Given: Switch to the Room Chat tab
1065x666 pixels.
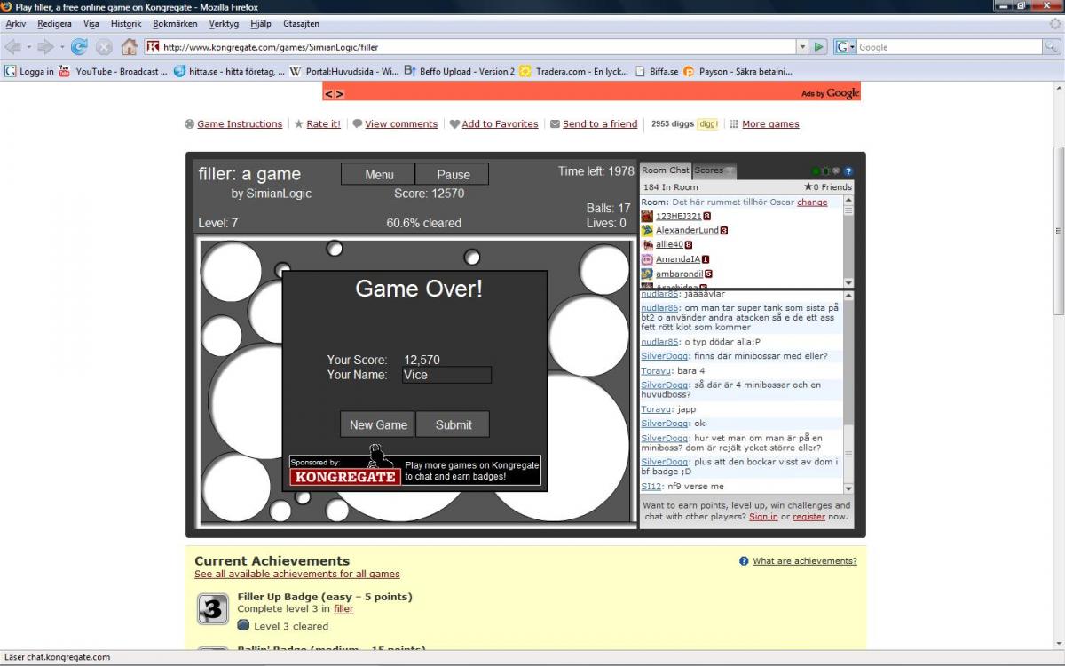Looking at the screenshot, I should click(x=666, y=170).
